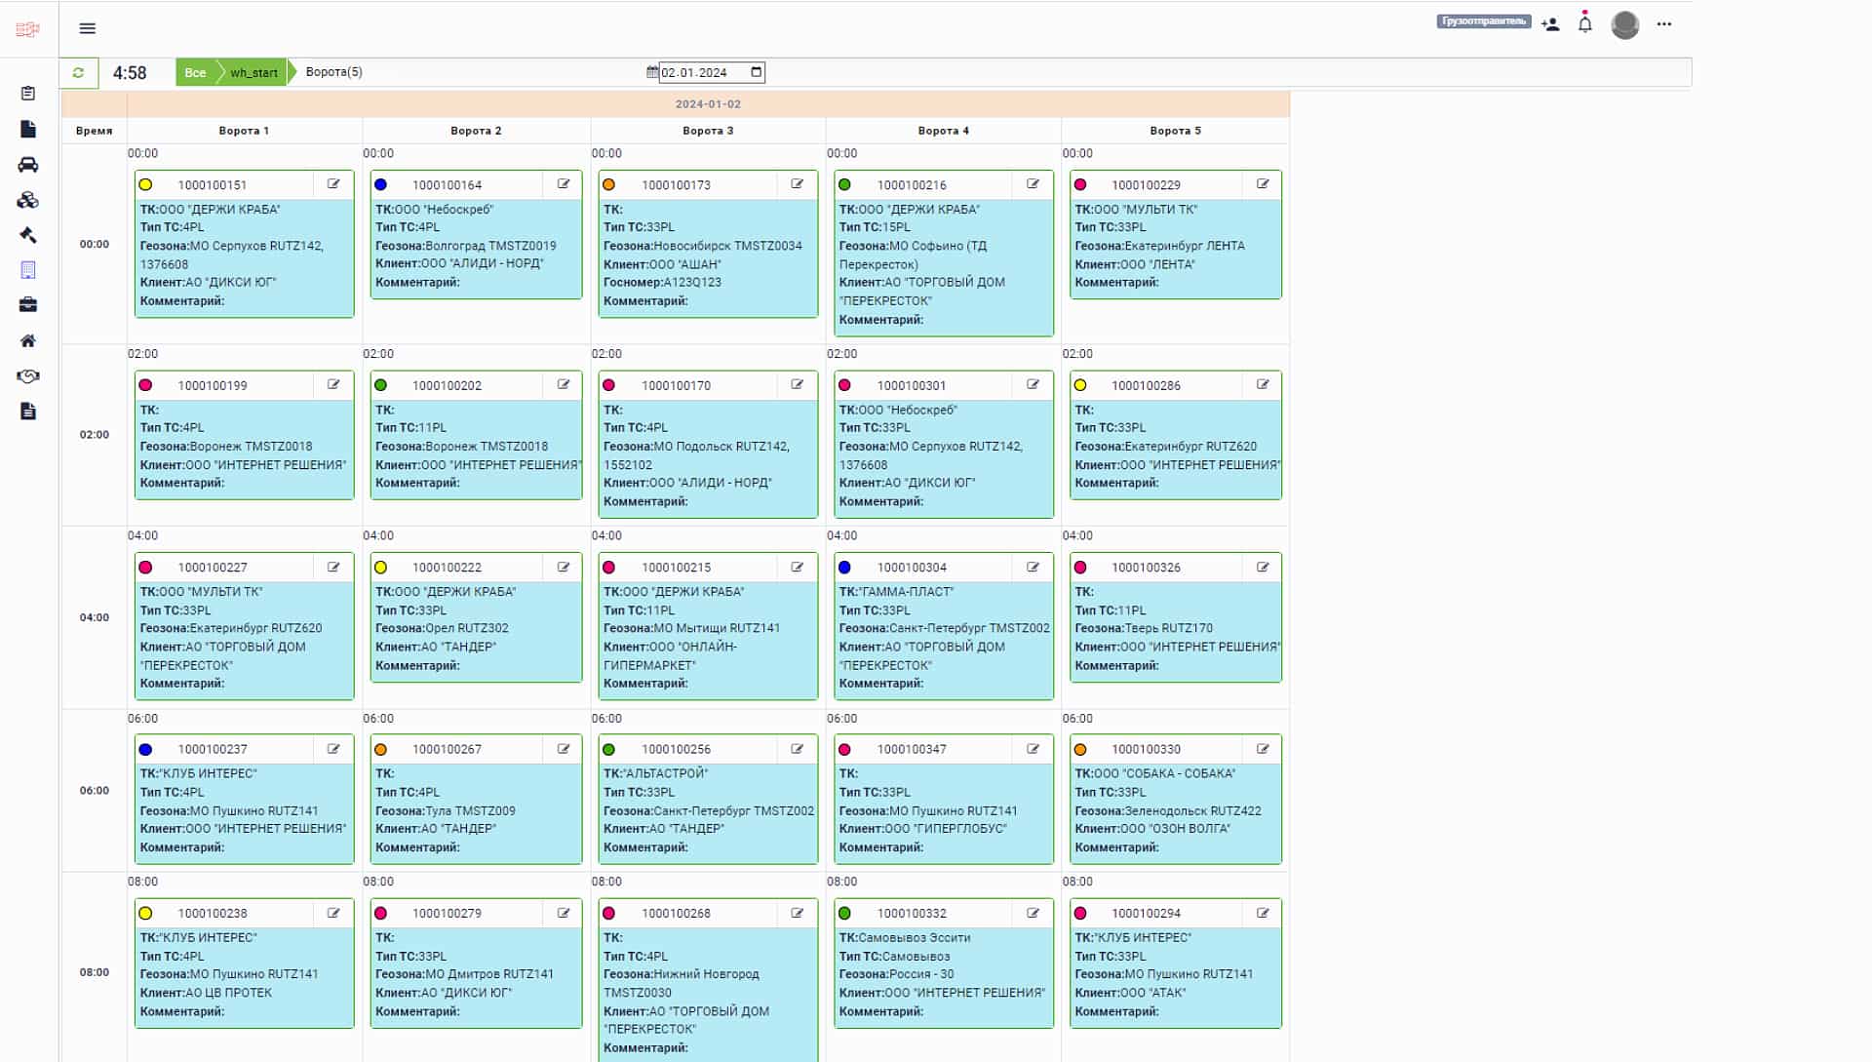Open the gavel icon in sidebar
Screen dimensions: 1872x1062
pyautogui.click(x=28, y=235)
